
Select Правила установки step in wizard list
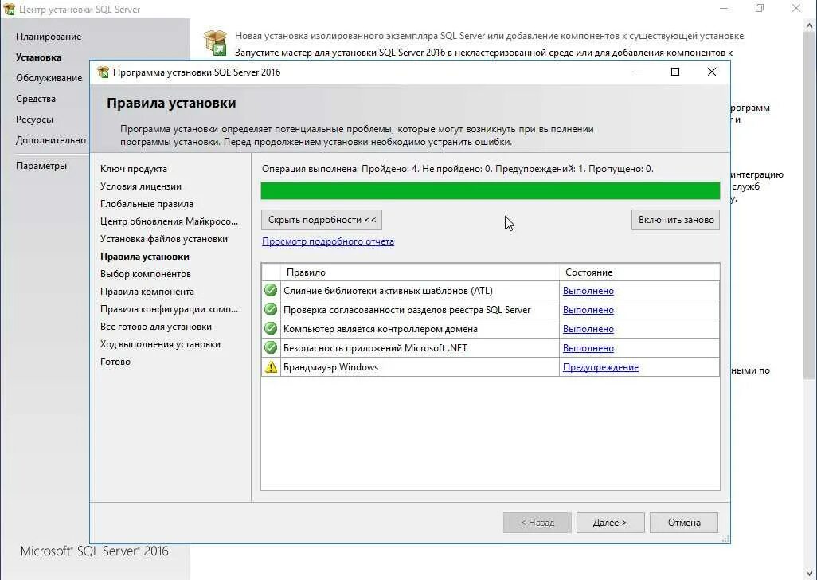pyautogui.click(x=145, y=257)
